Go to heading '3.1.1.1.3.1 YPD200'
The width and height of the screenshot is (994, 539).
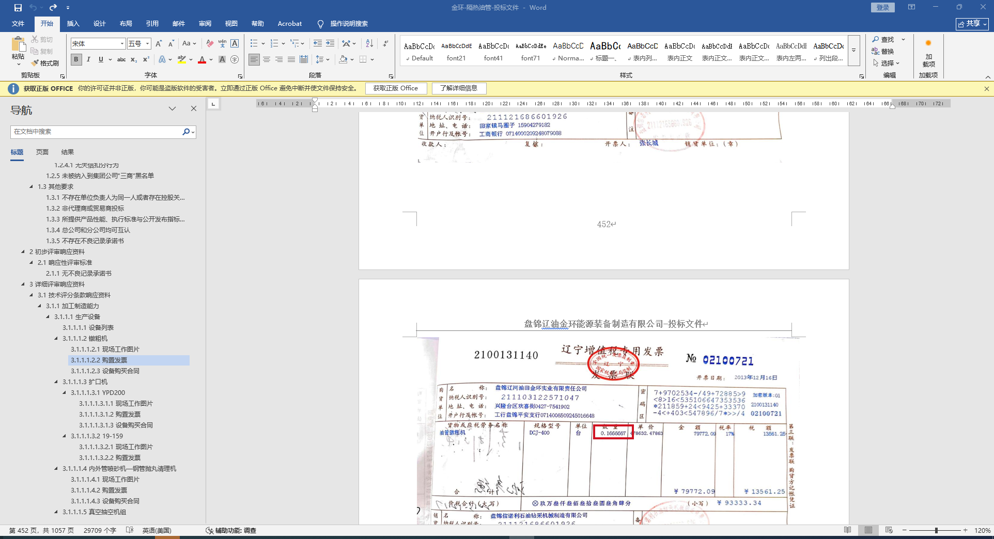98,393
